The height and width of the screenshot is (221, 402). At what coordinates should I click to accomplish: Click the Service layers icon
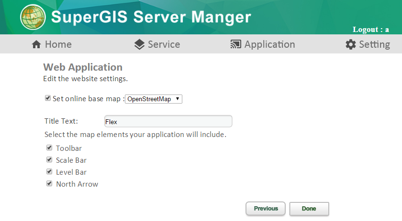click(139, 44)
